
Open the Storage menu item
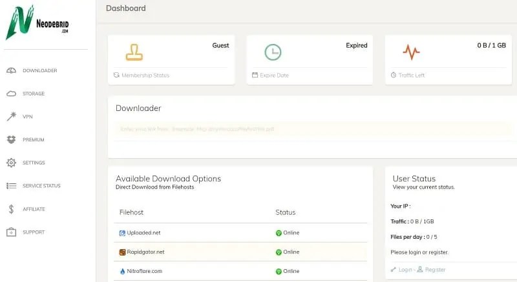34,94
